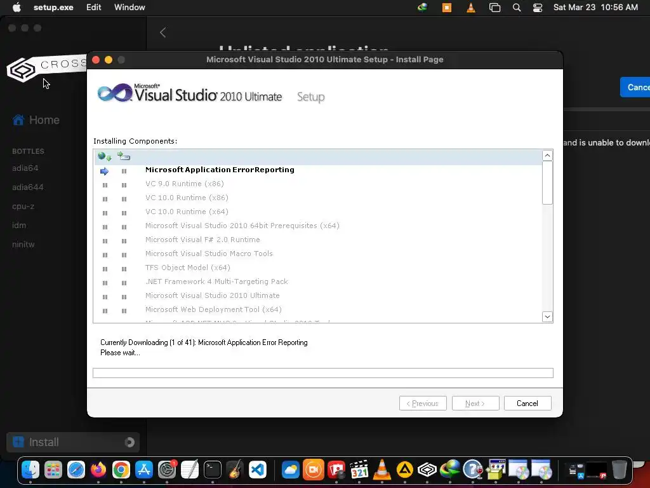Viewport: 650px width, 488px height.
Task: Open the Window menu
Action: tap(129, 8)
